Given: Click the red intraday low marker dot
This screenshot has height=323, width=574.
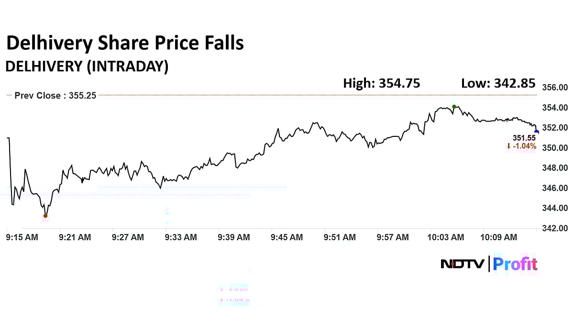Looking at the screenshot, I should click(45, 216).
